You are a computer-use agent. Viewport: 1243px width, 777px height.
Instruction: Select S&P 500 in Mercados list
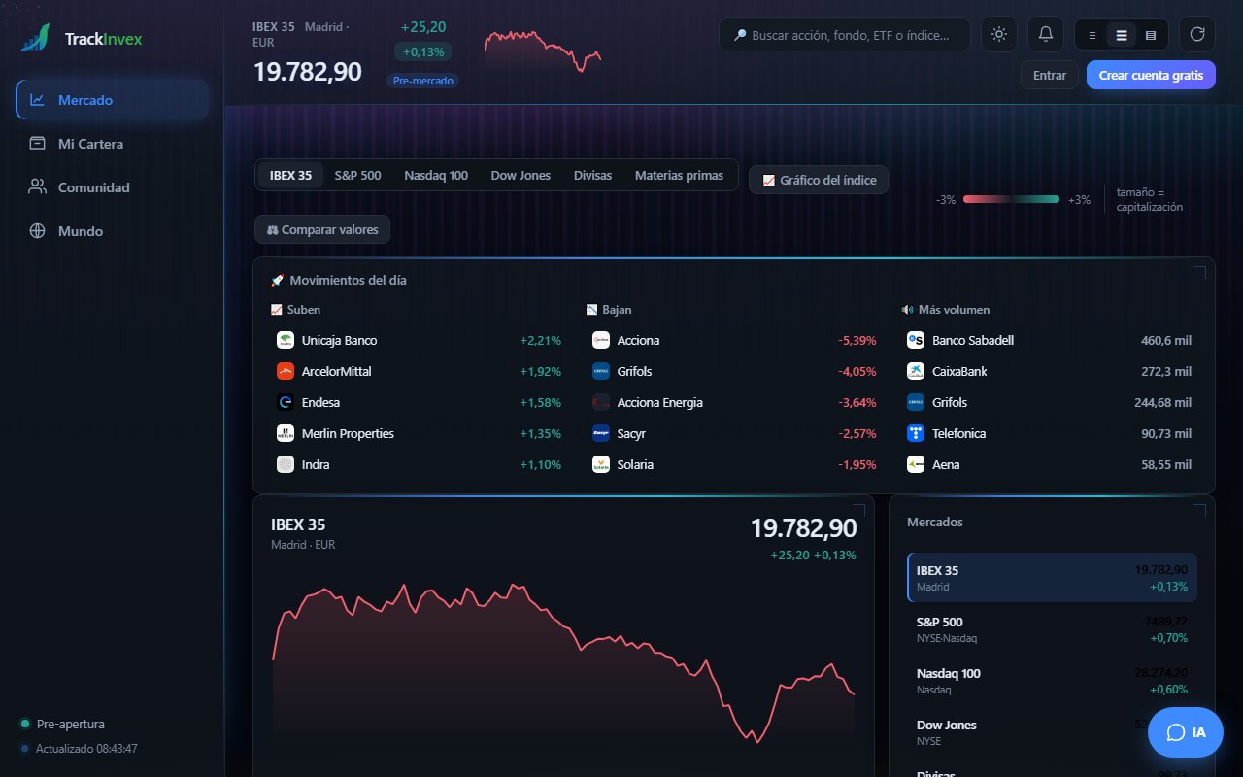point(1052,629)
